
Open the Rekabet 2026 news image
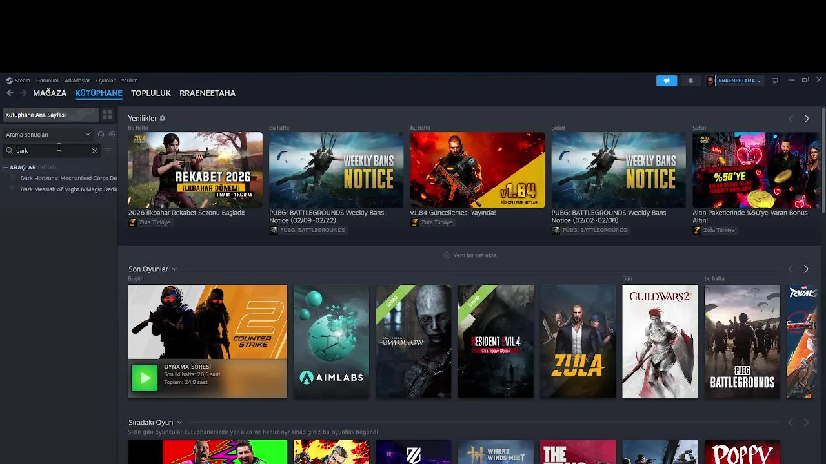click(x=196, y=170)
